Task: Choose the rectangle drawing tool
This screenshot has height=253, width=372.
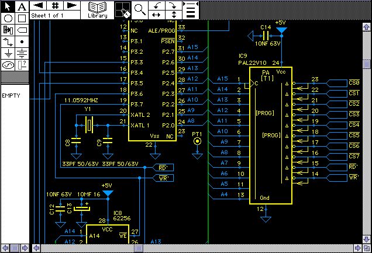Action: [22, 18]
